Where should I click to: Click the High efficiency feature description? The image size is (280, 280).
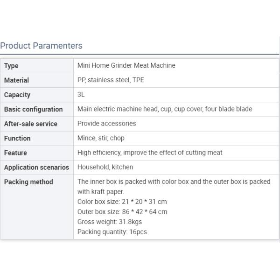[x=149, y=153]
